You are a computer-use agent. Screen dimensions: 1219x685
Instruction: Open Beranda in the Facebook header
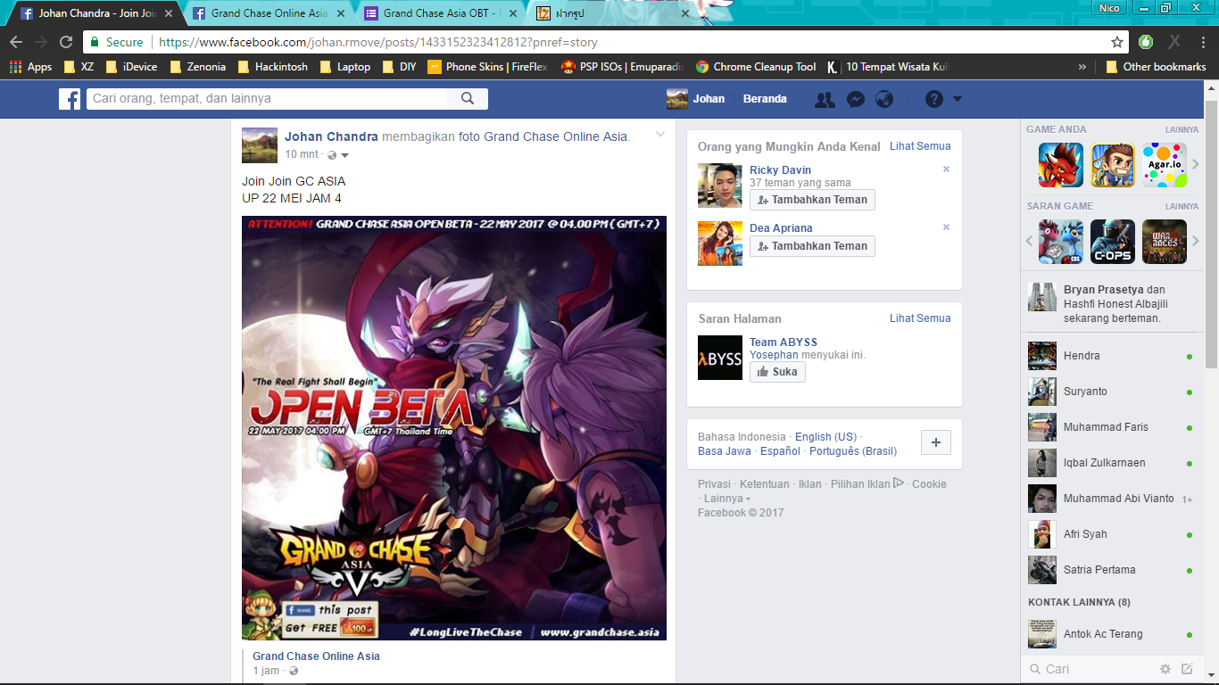tap(765, 99)
